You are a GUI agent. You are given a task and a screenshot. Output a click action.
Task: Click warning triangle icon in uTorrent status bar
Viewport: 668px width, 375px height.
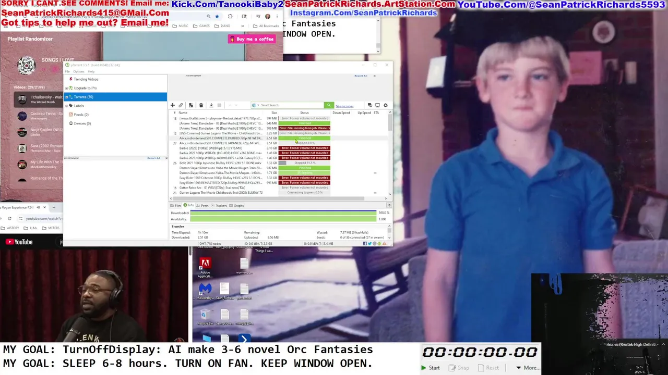[384, 244]
